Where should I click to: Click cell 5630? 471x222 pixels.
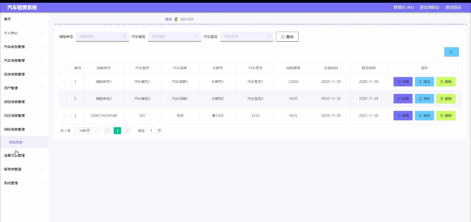pyautogui.click(x=293, y=99)
